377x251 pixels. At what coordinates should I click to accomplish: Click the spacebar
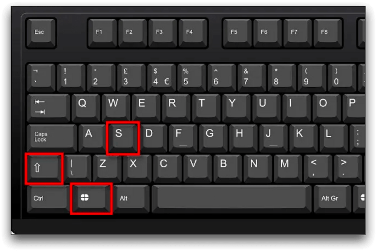click(231, 199)
